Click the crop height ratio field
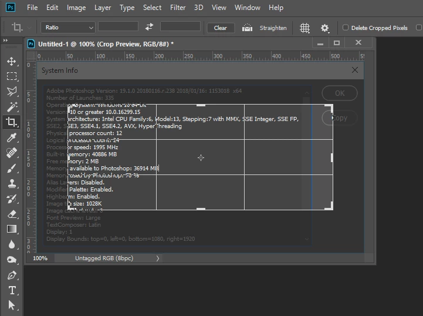The image size is (423, 316). (180, 26)
